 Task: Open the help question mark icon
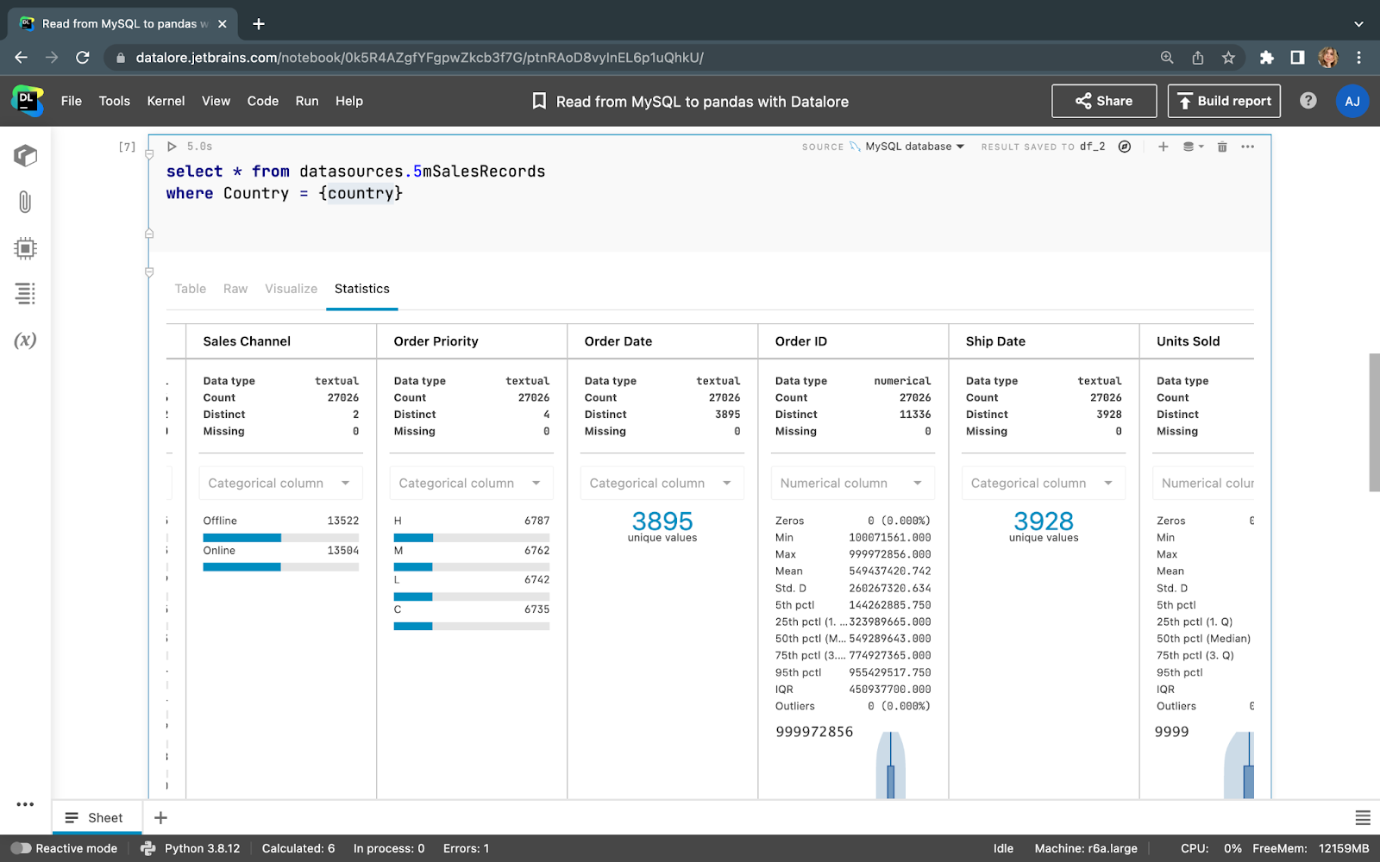[1308, 101]
